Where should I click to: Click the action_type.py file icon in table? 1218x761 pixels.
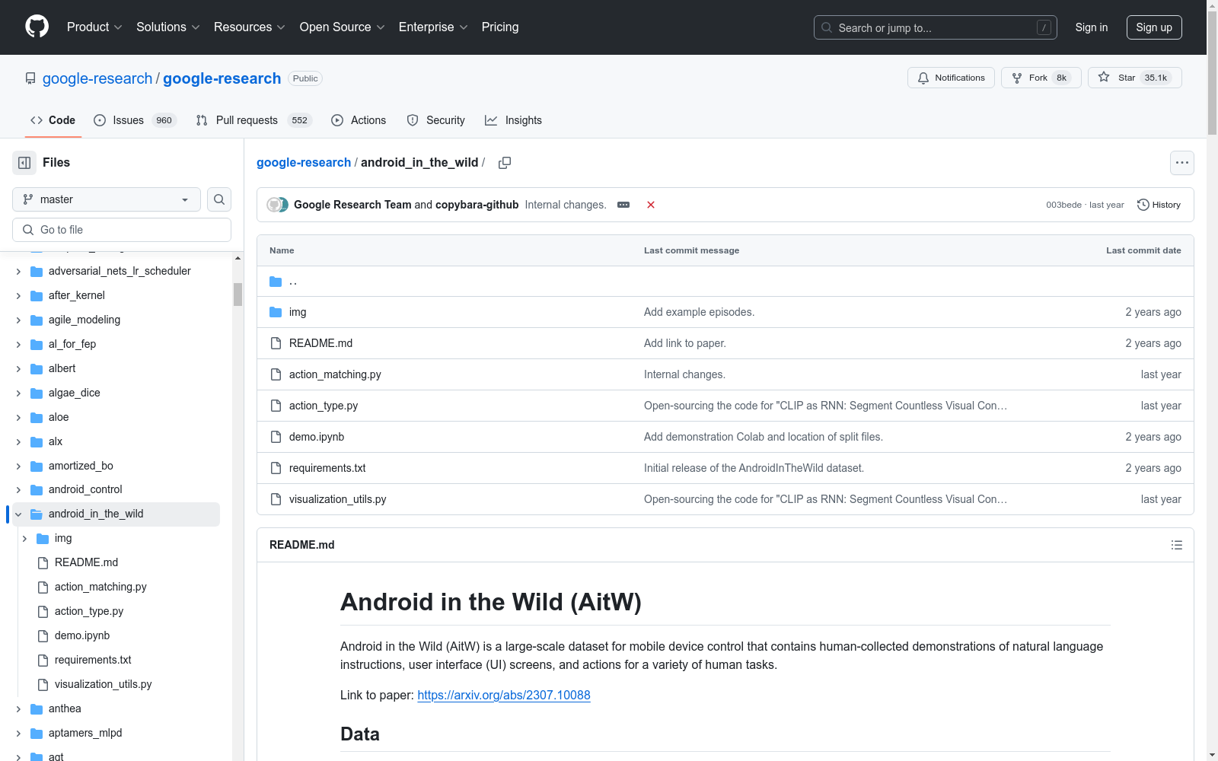point(276,406)
